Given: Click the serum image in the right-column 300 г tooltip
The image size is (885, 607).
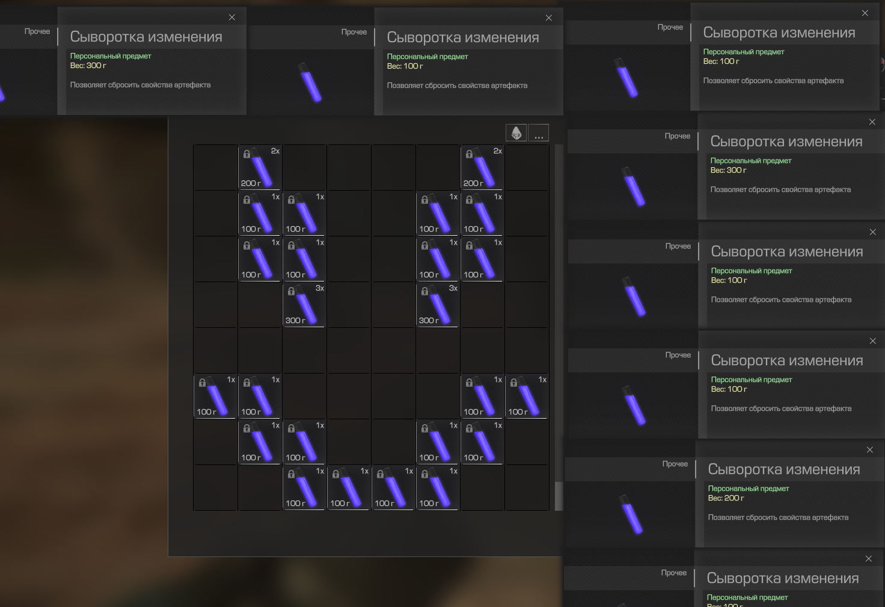Looking at the screenshot, I should 632,187.
